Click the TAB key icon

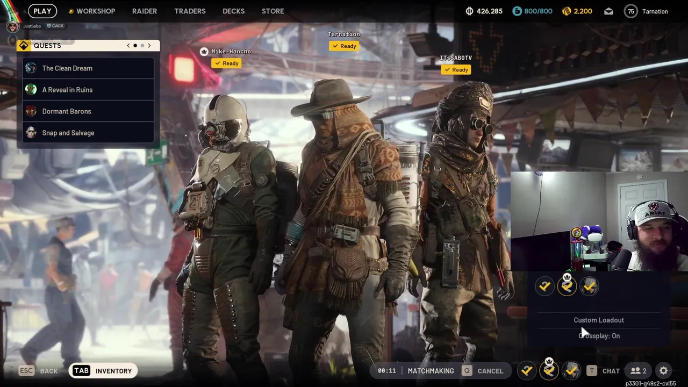pos(81,371)
